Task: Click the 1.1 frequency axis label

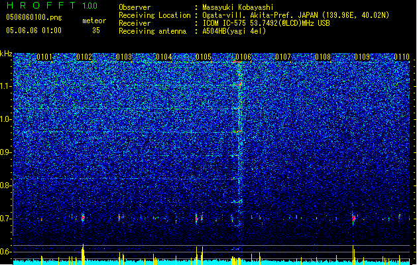Action: (x=5, y=86)
